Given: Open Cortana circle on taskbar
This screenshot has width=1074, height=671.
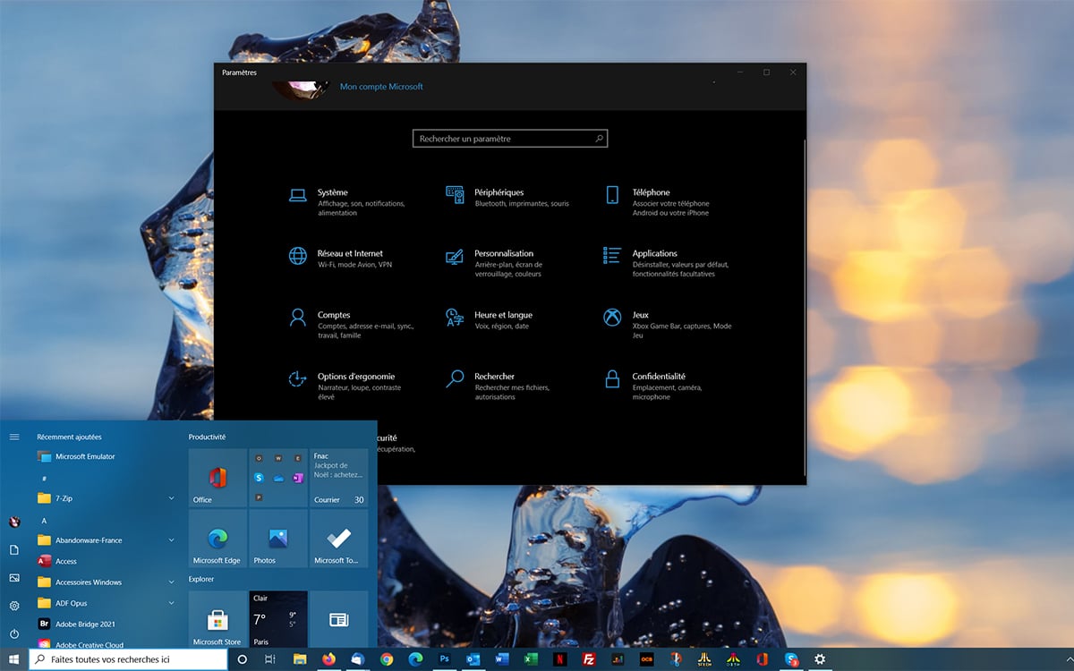Looking at the screenshot, I should pyautogui.click(x=242, y=659).
